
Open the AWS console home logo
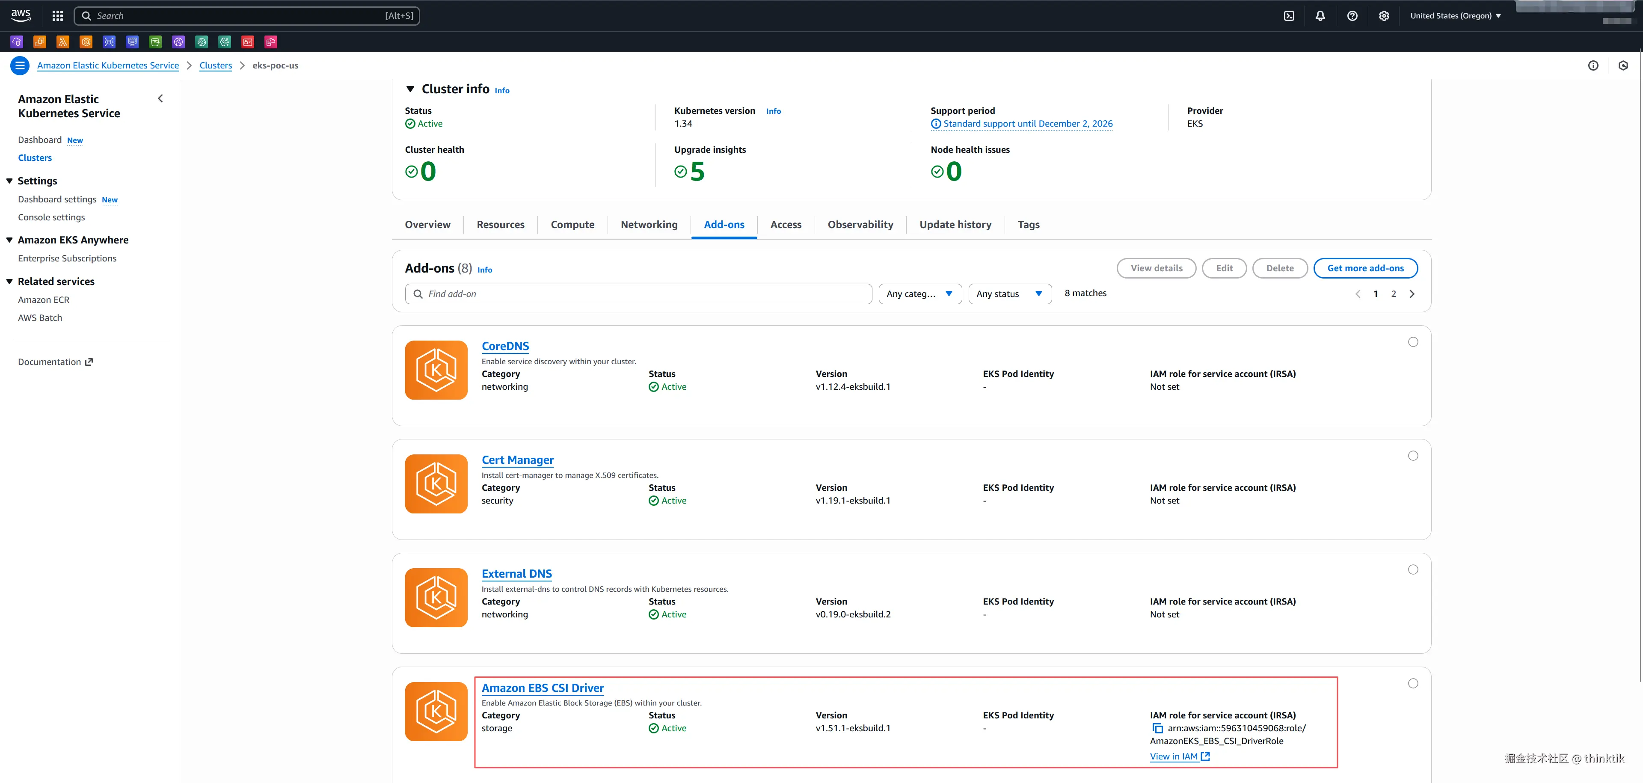[x=21, y=15]
